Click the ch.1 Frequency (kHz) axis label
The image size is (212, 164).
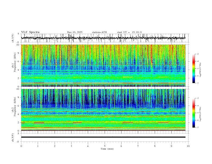click(14, 62)
